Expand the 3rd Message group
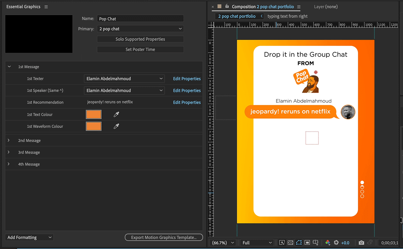 tap(9, 152)
